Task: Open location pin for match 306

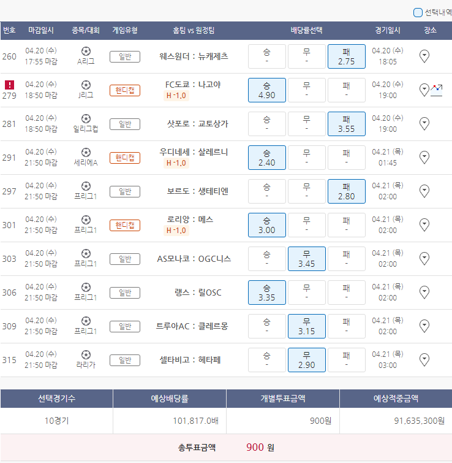Action: pyautogui.click(x=424, y=292)
